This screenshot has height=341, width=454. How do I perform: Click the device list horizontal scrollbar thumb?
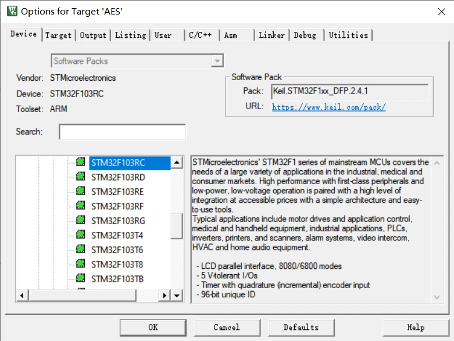click(x=82, y=296)
